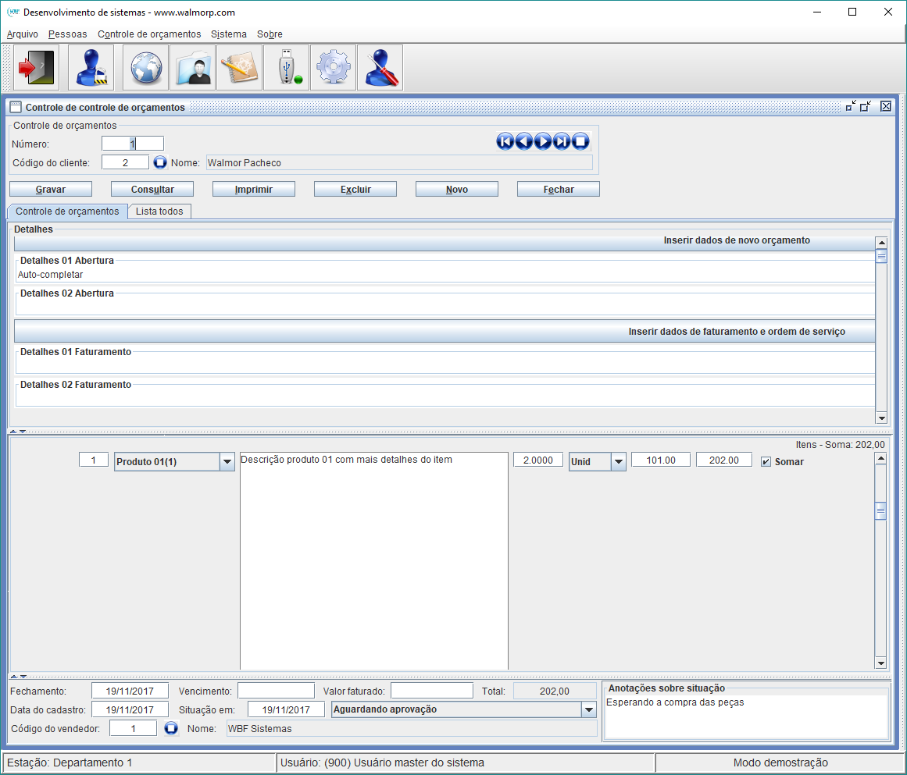
Task: Jump to the first record
Action: 505,141
